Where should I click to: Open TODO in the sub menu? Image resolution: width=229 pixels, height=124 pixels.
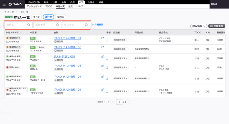[49, 6]
